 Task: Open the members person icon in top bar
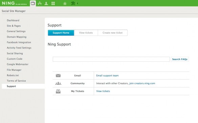pyautogui.click(x=46, y=3)
